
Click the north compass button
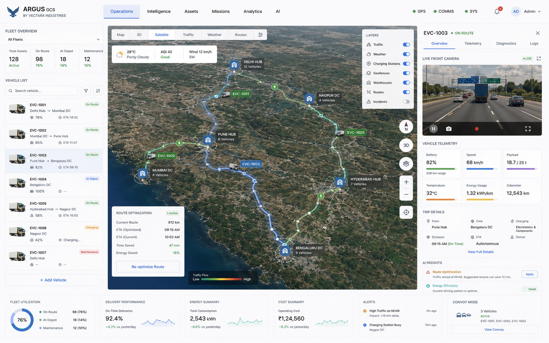406,127
